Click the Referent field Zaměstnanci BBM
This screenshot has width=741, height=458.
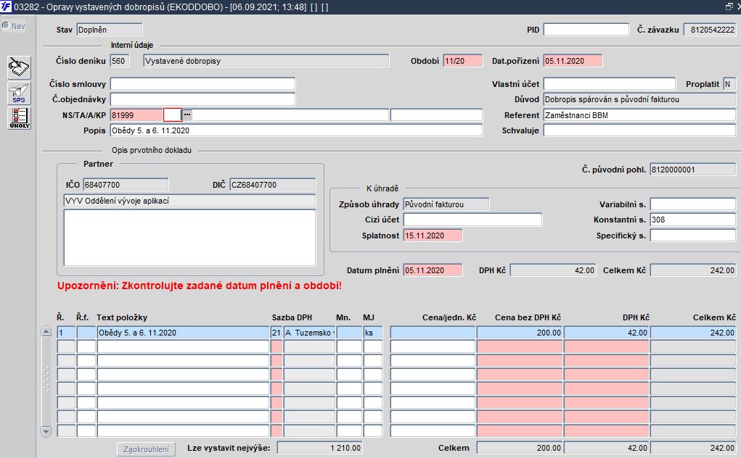click(x=639, y=115)
